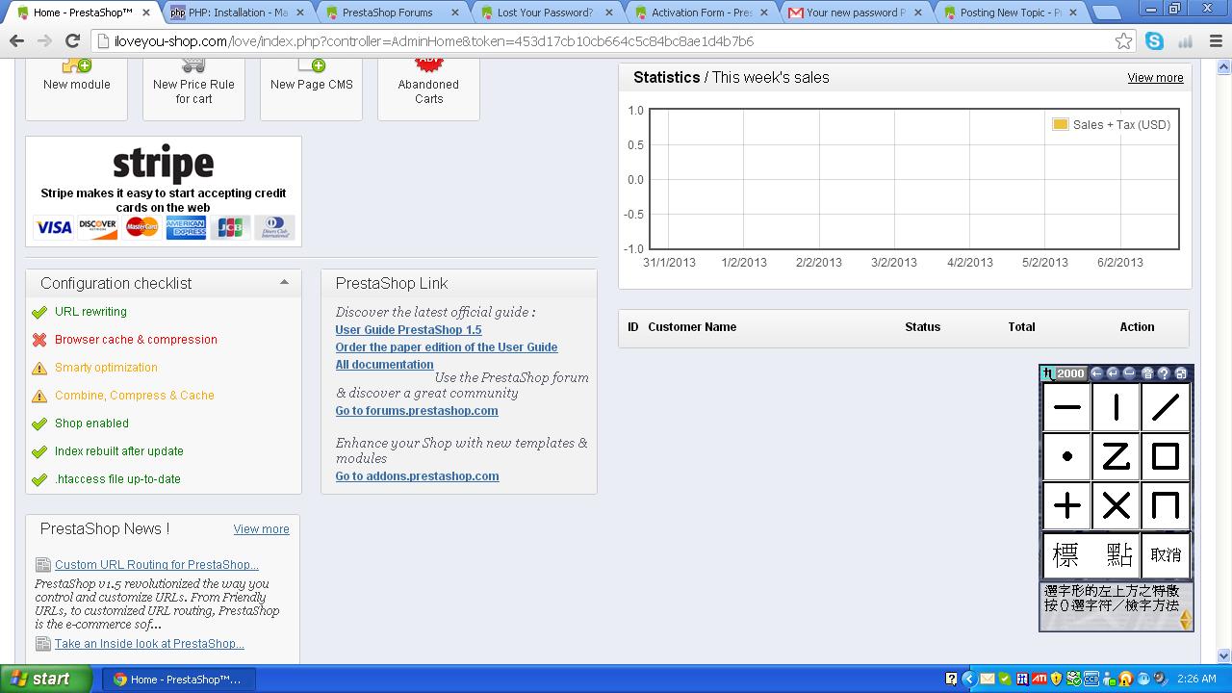Image resolution: width=1232 pixels, height=693 pixels.
Task: Click the page vertical scrollbar down arrow
Action: (x=1224, y=655)
